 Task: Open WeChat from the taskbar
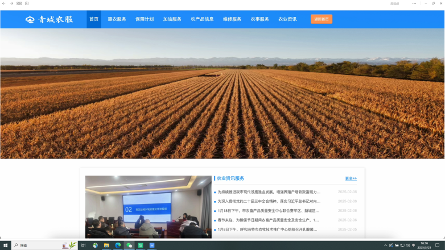129,245
